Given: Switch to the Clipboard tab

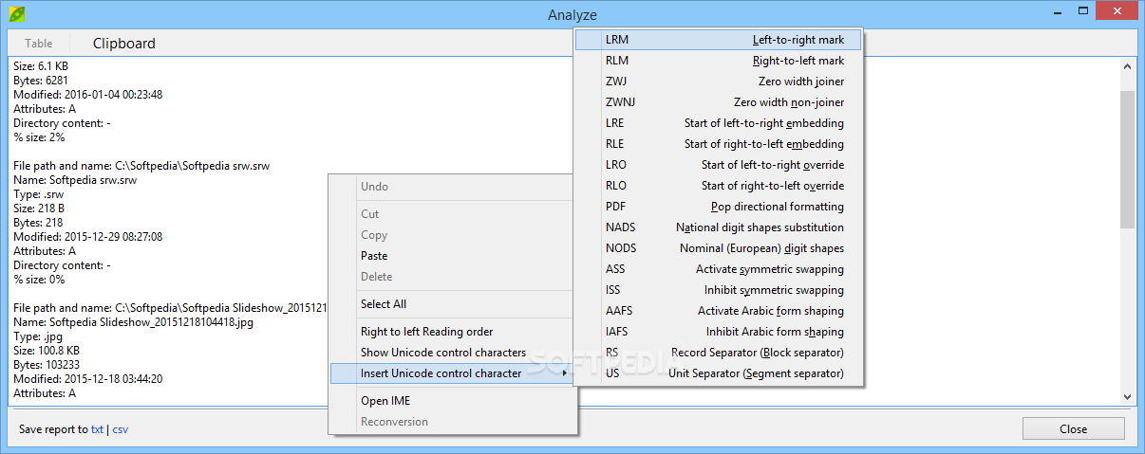Looking at the screenshot, I should [124, 44].
